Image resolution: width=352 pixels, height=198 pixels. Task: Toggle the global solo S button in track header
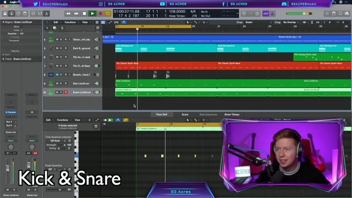62,28
